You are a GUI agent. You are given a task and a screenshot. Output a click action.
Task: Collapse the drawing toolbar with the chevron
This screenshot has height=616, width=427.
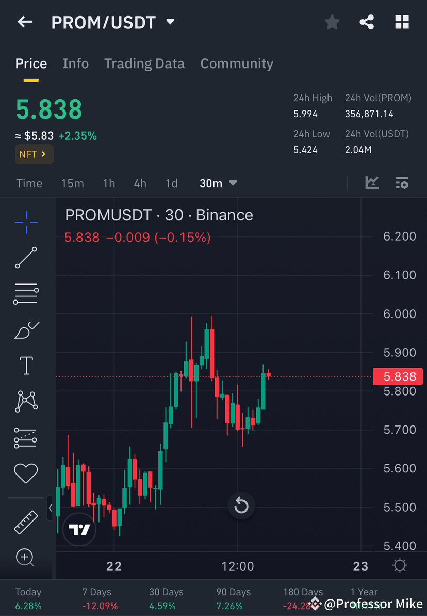click(51, 508)
